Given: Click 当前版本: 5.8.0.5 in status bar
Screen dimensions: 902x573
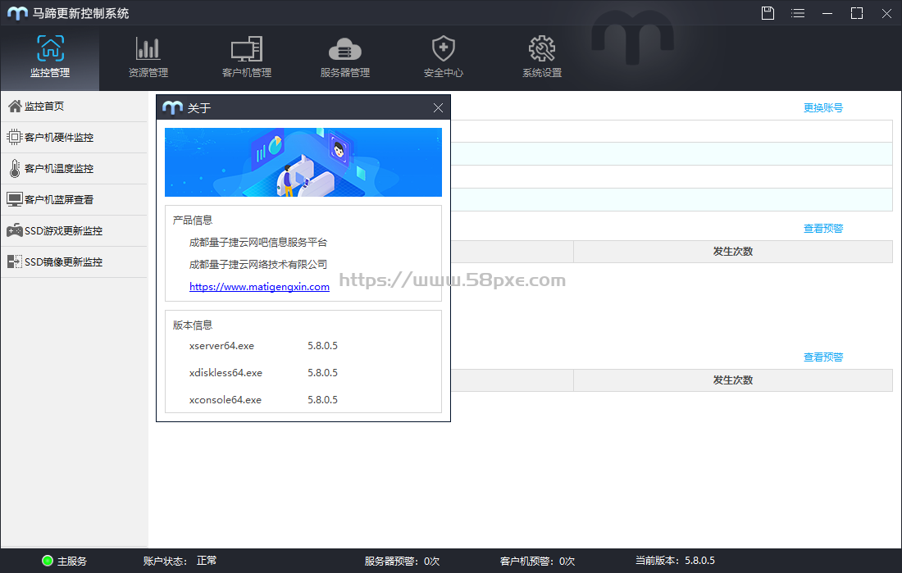Looking at the screenshot, I should pyautogui.click(x=676, y=561).
